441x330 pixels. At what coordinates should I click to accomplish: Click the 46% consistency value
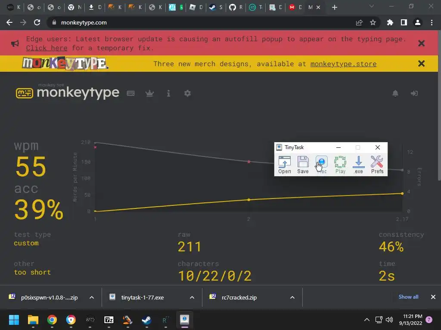click(x=391, y=247)
